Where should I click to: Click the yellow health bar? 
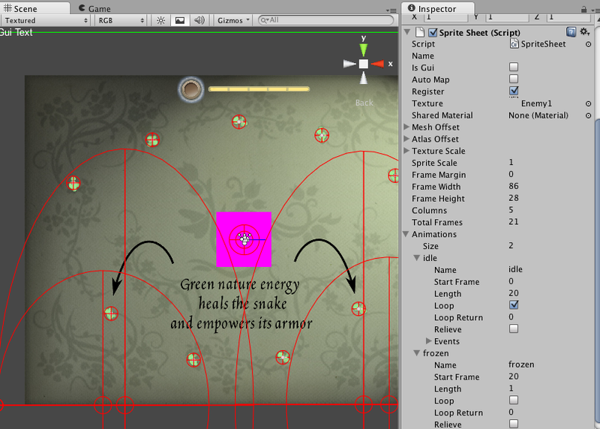(x=259, y=89)
